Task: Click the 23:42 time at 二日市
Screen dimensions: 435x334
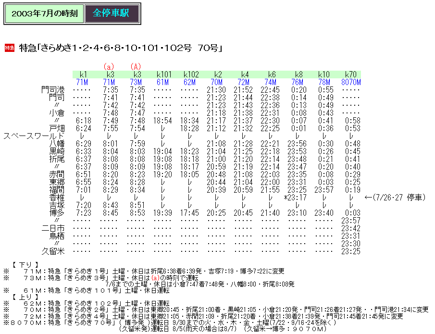Action: pyautogui.click(x=351, y=228)
